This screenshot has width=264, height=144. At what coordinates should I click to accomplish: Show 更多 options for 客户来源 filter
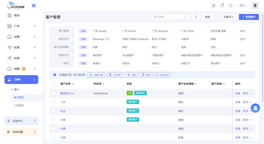click(x=242, y=31)
